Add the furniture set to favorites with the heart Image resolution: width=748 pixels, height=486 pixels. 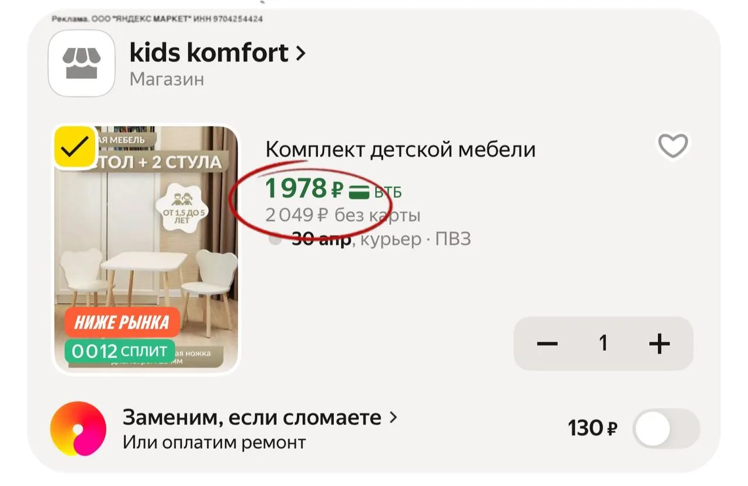click(x=673, y=146)
